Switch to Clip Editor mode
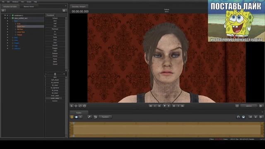Image resolution: width=265 pixels, height=149 pixels. [72, 117]
